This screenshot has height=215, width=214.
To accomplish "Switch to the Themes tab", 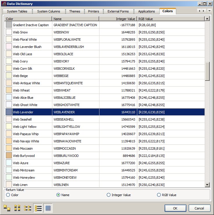I will pos(74,11).
